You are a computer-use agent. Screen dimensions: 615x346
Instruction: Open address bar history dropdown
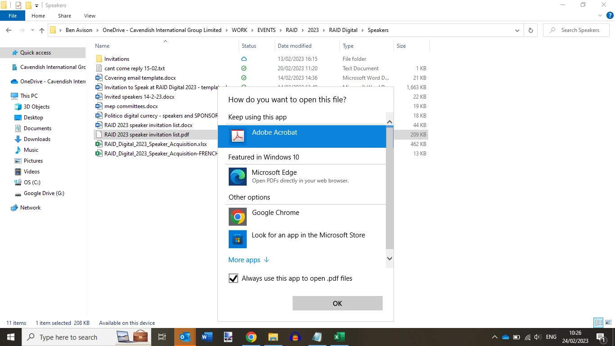click(517, 30)
